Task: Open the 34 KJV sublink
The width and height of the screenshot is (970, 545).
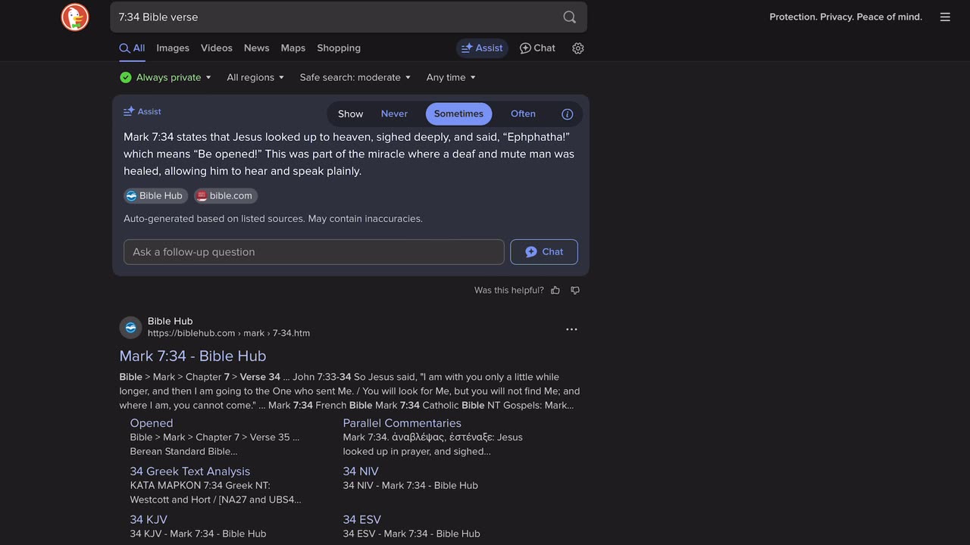Action: (149, 520)
